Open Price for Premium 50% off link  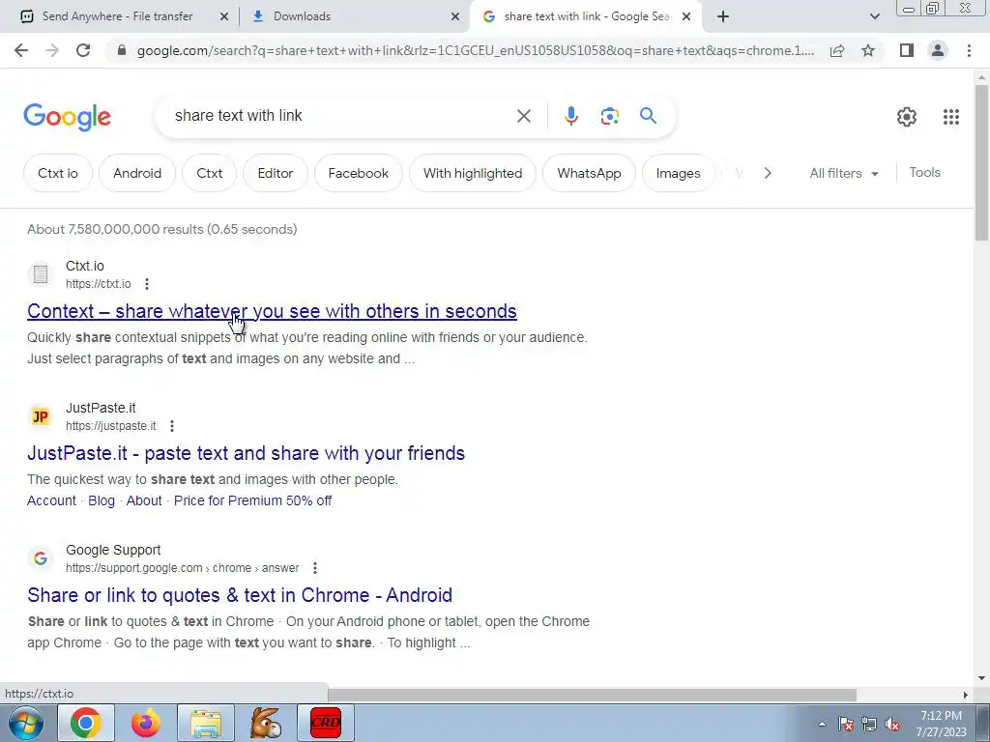[252, 500]
